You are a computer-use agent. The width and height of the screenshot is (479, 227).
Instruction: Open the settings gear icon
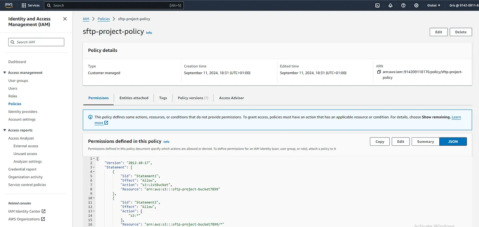416,5
